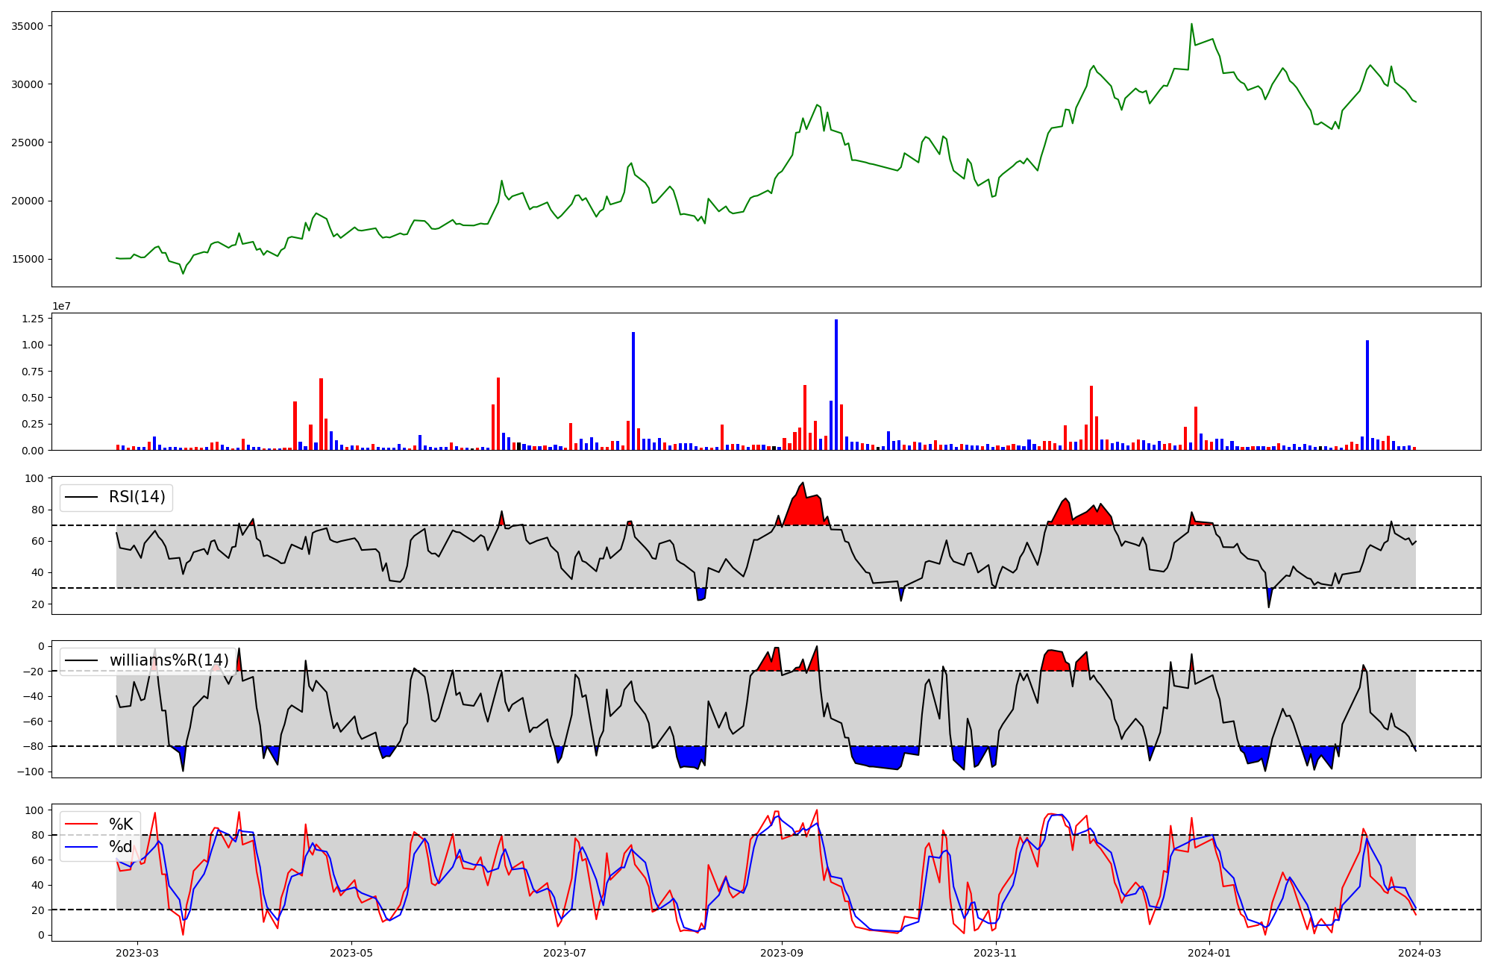Click the blue %d line sample in legend

pos(81,847)
